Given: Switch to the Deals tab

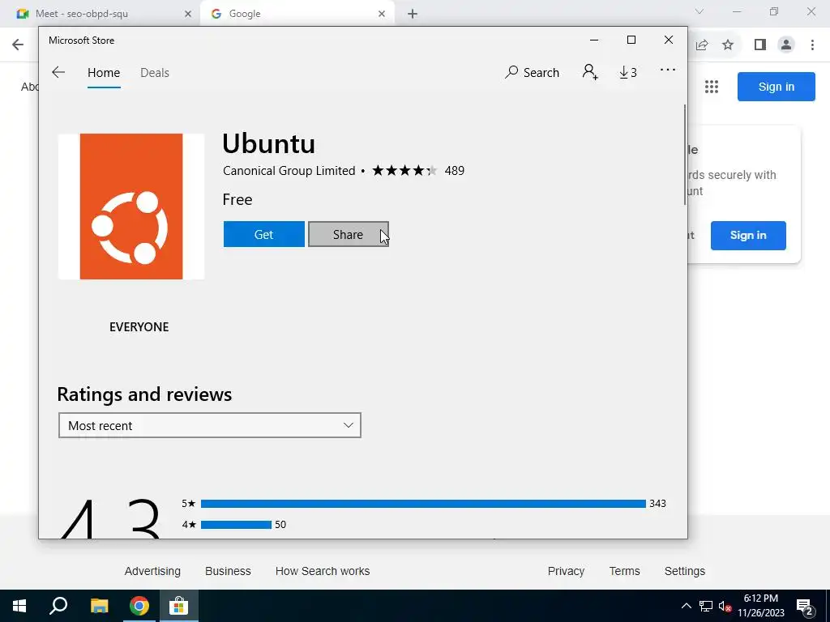Looking at the screenshot, I should tap(155, 72).
